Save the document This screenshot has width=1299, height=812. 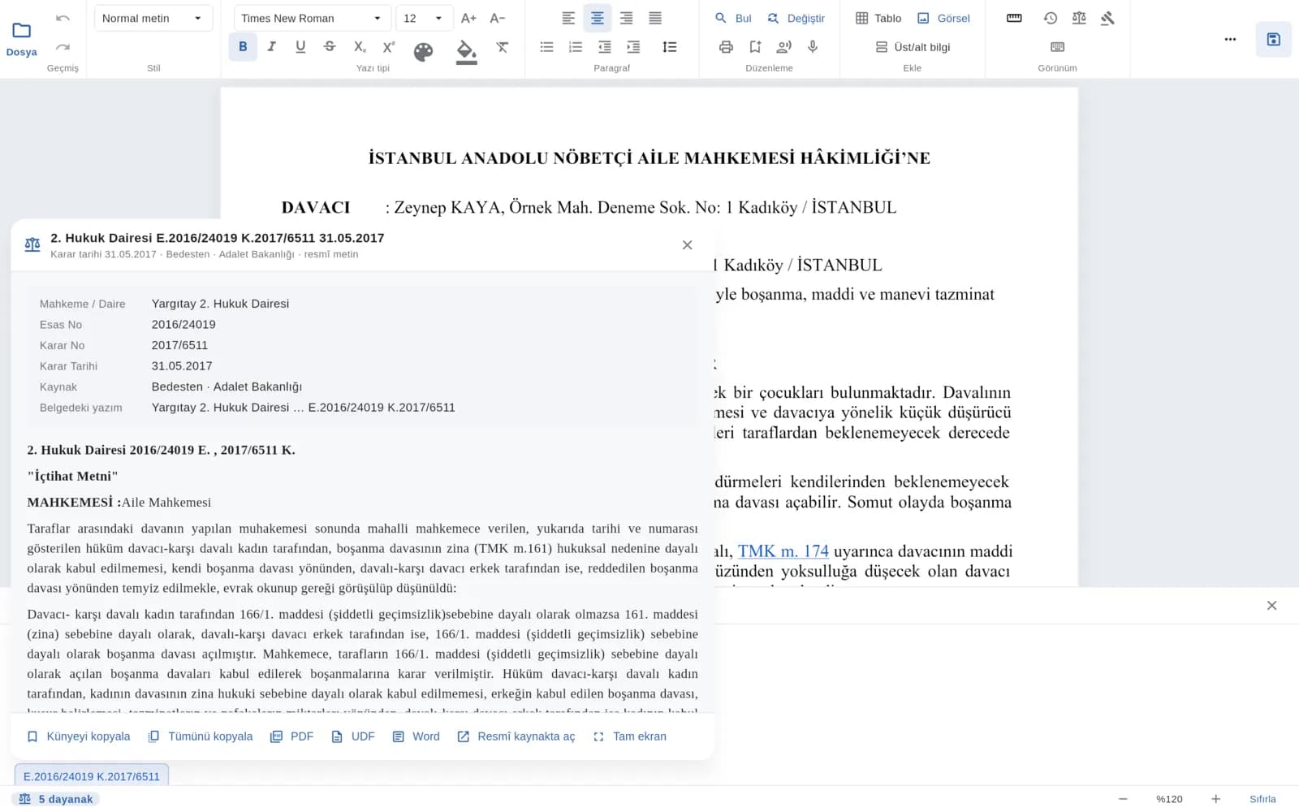click(1273, 39)
